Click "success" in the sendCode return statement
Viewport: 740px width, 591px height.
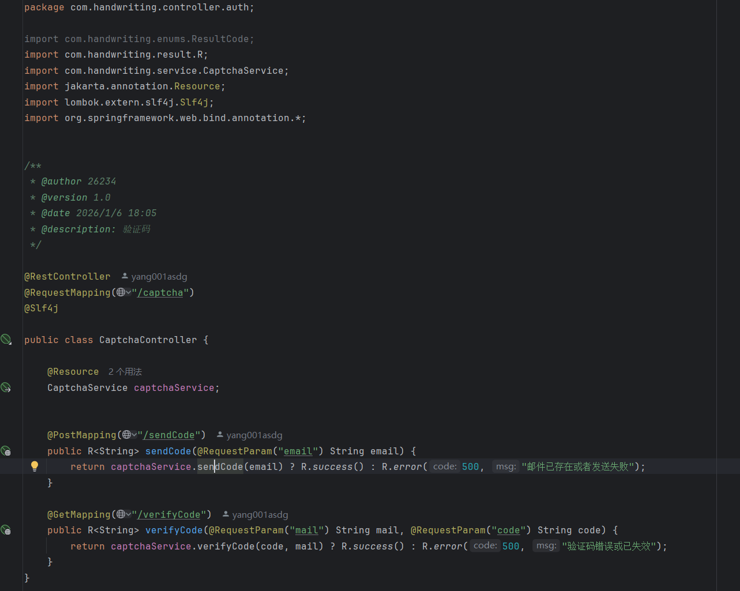332,466
